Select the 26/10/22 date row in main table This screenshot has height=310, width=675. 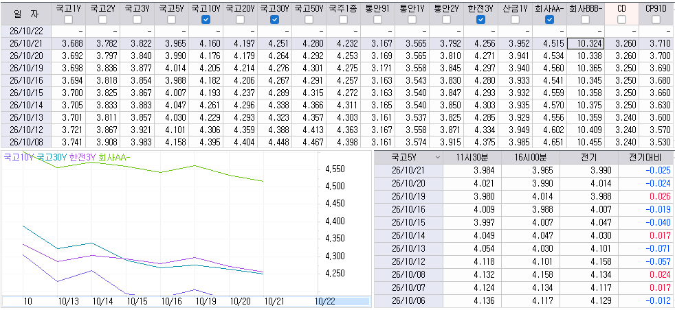pos(25,32)
